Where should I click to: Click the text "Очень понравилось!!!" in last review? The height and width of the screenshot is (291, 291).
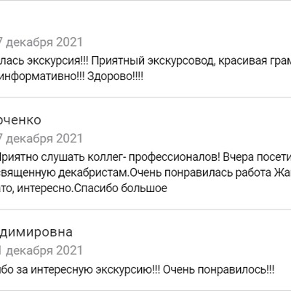218,270
